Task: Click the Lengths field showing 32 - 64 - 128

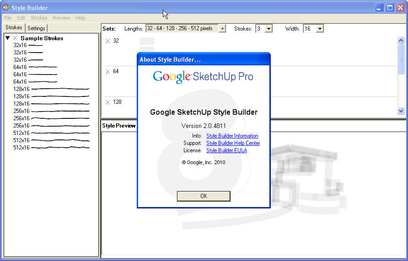Action: pyautogui.click(x=182, y=28)
